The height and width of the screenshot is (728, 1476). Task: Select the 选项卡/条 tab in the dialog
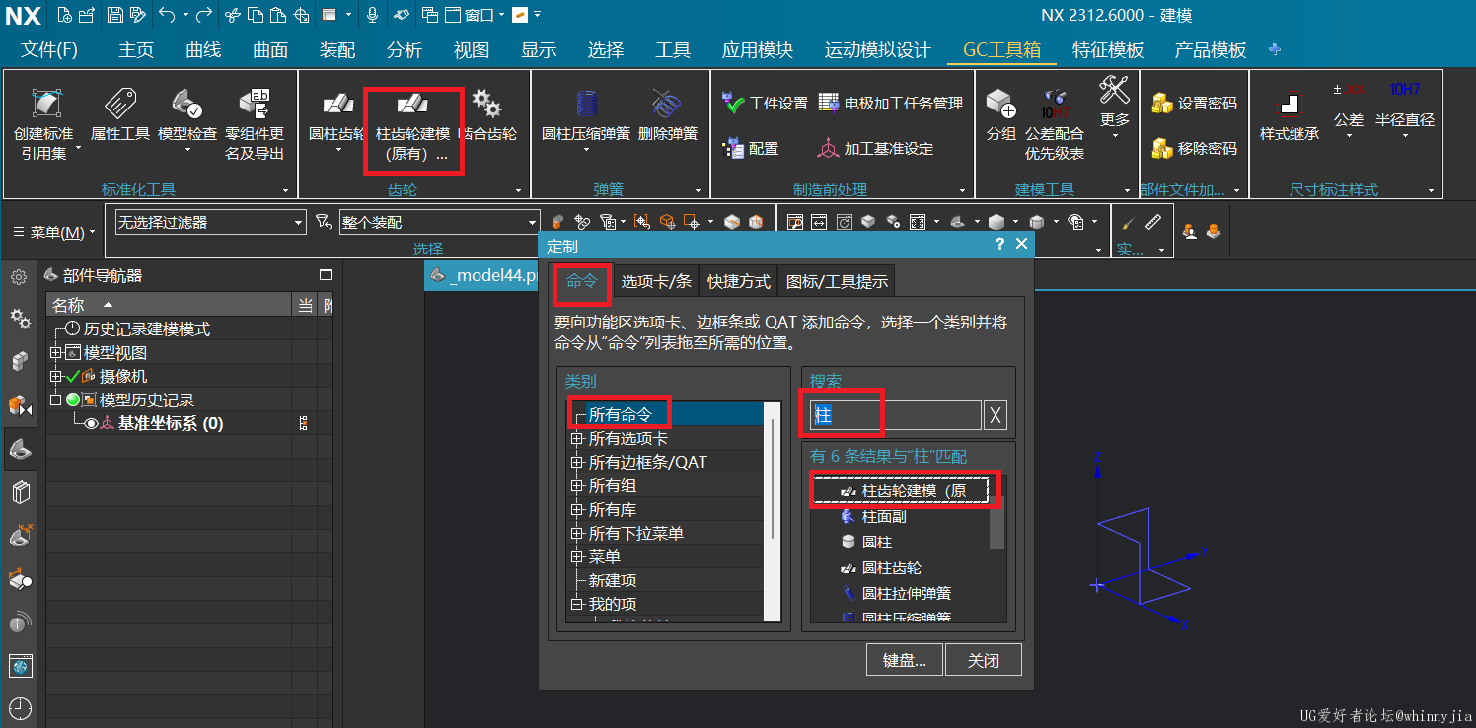point(656,281)
